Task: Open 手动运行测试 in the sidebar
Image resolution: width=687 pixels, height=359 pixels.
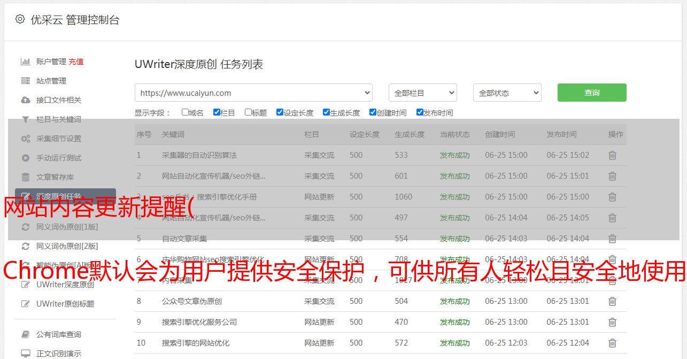Action: (59, 158)
